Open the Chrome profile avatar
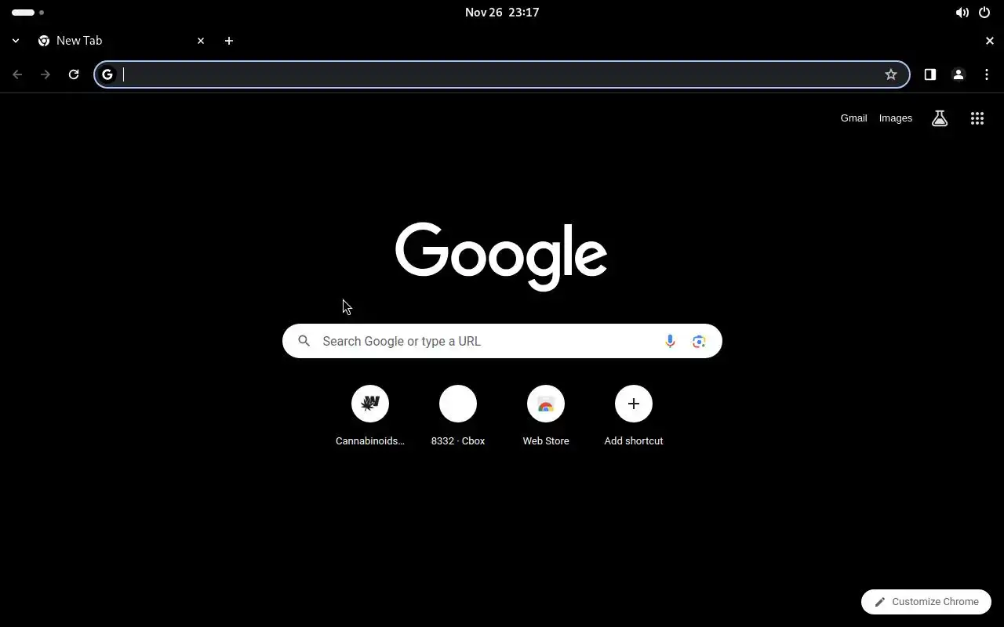1004x627 pixels. click(958, 74)
